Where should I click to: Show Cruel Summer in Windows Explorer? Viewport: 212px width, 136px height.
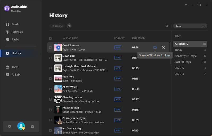pyautogui.click(x=155, y=47)
